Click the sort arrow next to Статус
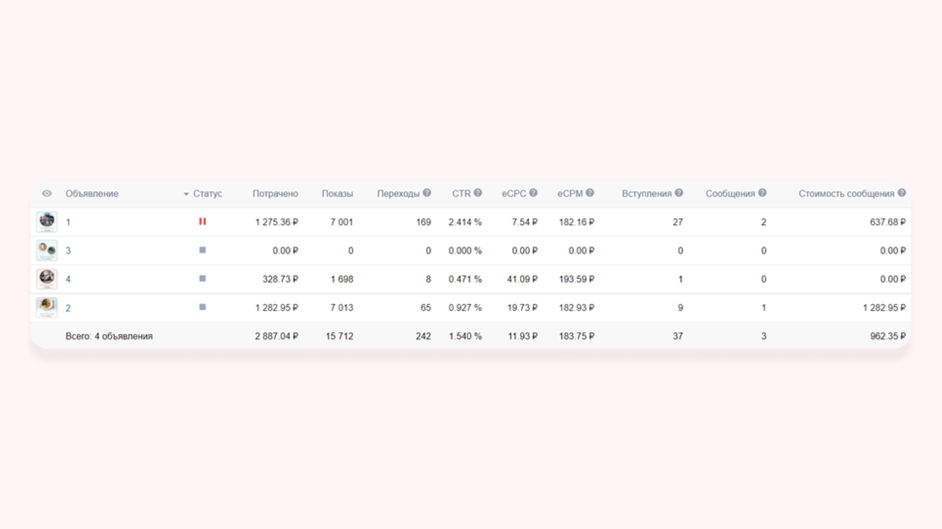The image size is (942, 529). coord(186,194)
